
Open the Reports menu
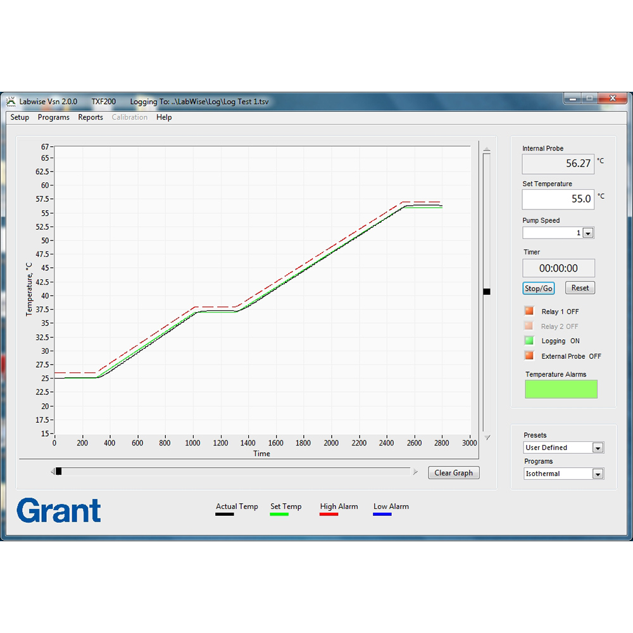(91, 117)
